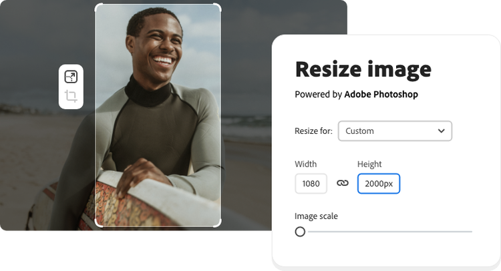Toggle the width-height link chain icon
501x271 pixels.
pyautogui.click(x=343, y=183)
